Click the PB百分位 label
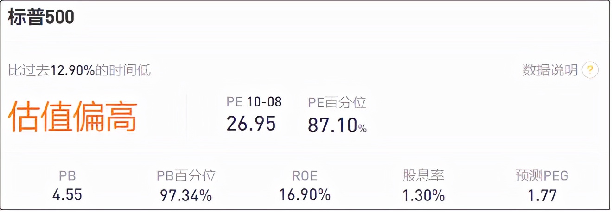 pyautogui.click(x=186, y=176)
